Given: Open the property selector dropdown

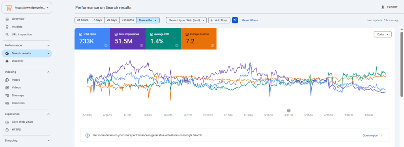Looking at the screenshot, I should coord(27,8).
